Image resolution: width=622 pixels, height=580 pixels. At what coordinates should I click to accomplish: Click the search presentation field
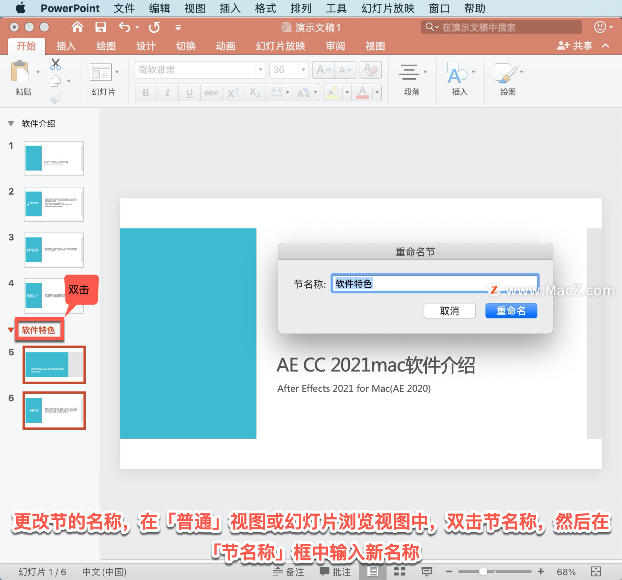(x=502, y=27)
